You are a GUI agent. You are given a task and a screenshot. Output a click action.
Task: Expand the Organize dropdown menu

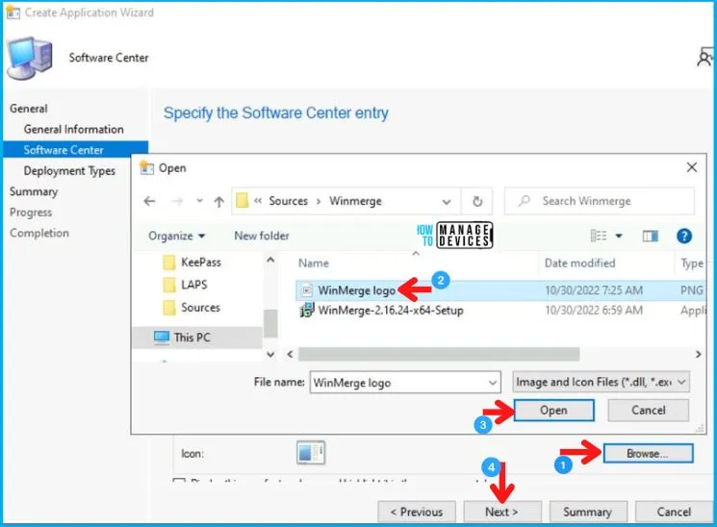[177, 236]
